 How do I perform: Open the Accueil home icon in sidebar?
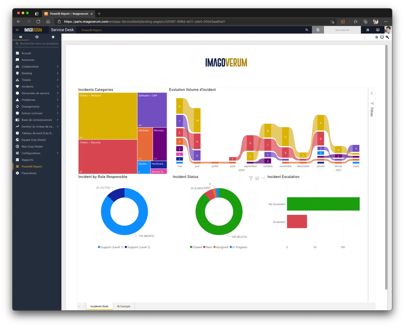tap(17, 53)
